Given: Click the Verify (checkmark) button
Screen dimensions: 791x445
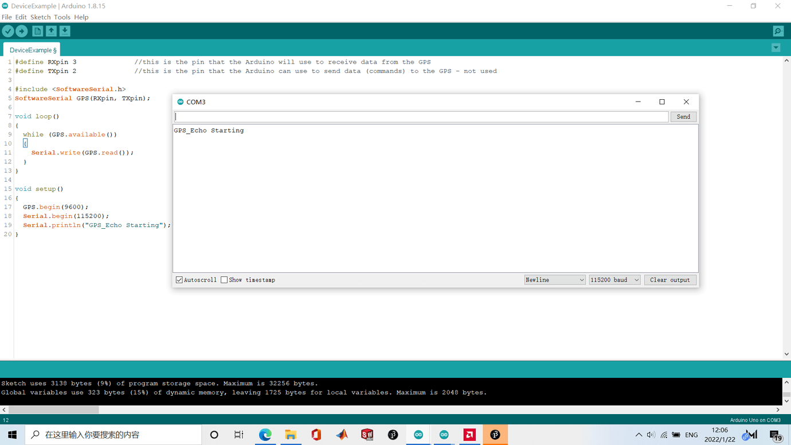Looking at the screenshot, I should (x=7, y=31).
